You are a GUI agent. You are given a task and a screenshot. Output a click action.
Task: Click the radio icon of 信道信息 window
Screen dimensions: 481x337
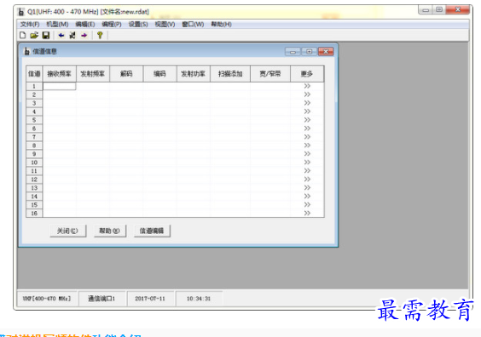(27, 51)
